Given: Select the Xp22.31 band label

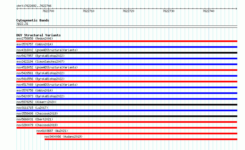Looking at the screenshot, I should click(22, 24).
